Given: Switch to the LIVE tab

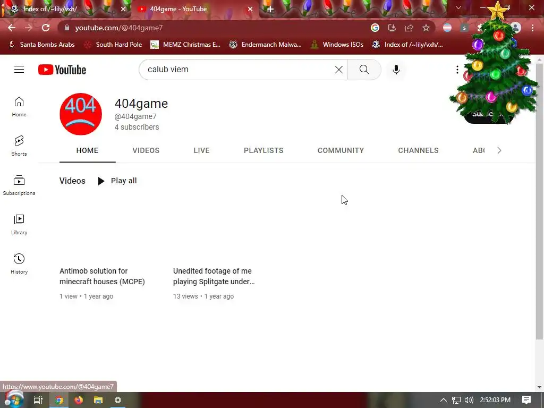Looking at the screenshot, I should pyautogui.click(x=201, y=150).
